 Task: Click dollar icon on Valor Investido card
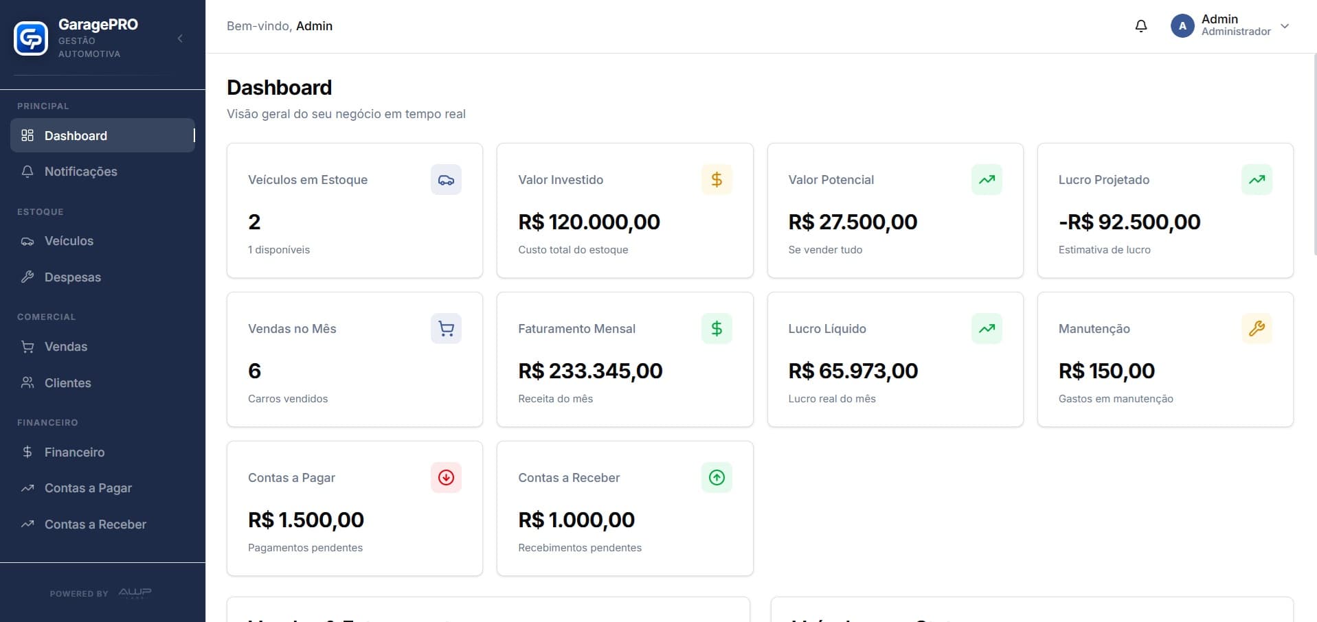click(x=717, y=180)
